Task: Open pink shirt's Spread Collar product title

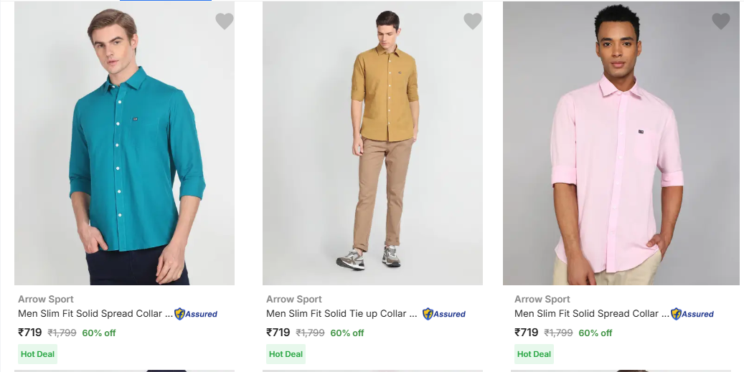Action: tap(591, 313)
